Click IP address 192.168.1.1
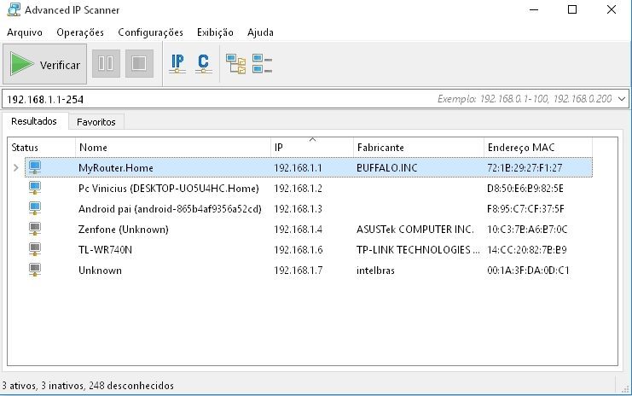 (298, 168)
